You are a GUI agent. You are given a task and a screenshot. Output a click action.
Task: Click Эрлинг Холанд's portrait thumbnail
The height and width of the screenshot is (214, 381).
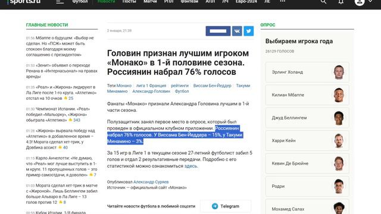click(339, 73)
